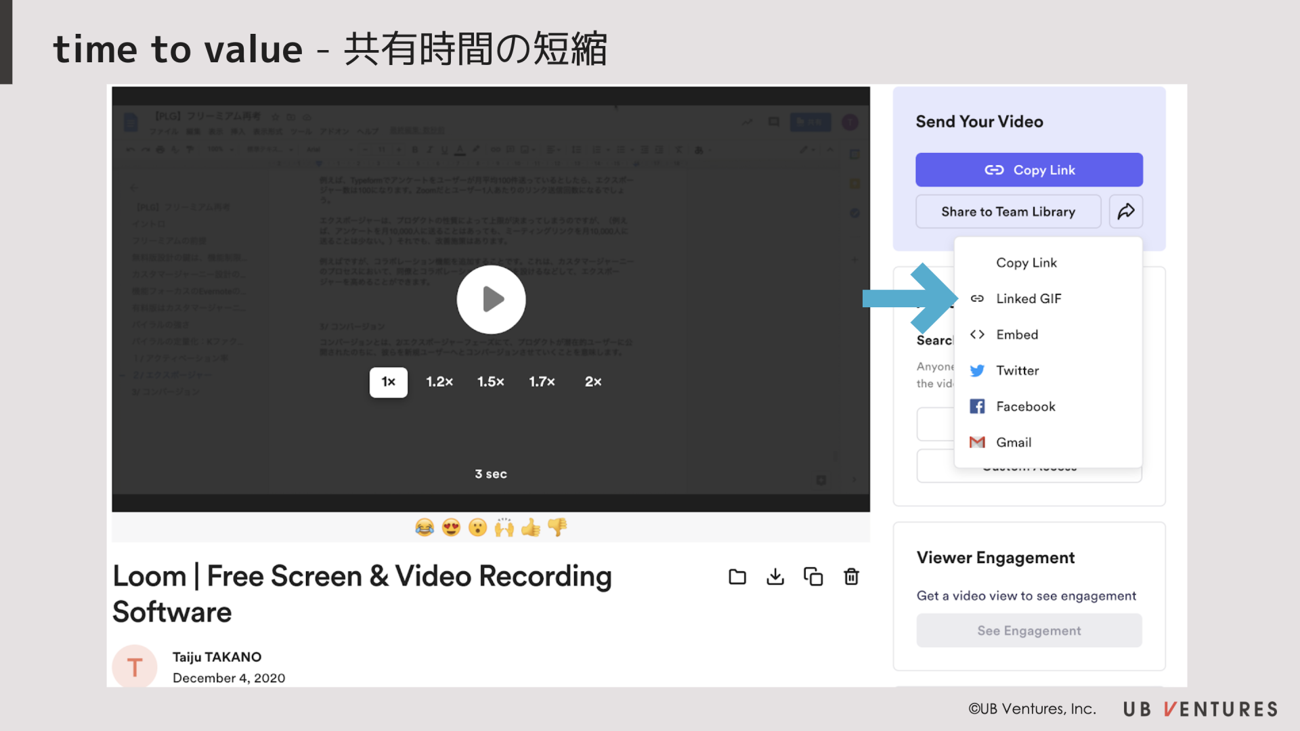
Task: Click the Send Your Video heading
Action: (979, 122)
